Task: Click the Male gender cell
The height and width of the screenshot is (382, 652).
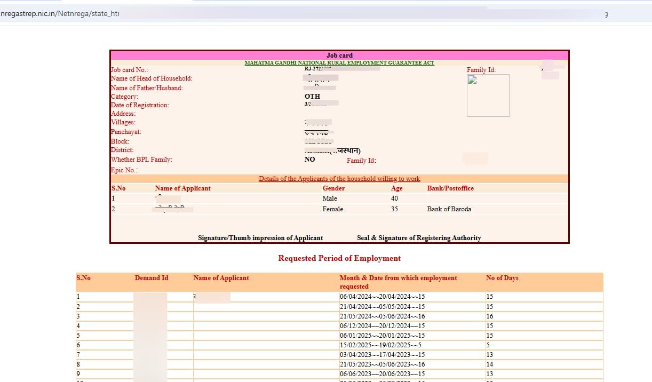Action: pyautogui.click(x=330, y=198)
